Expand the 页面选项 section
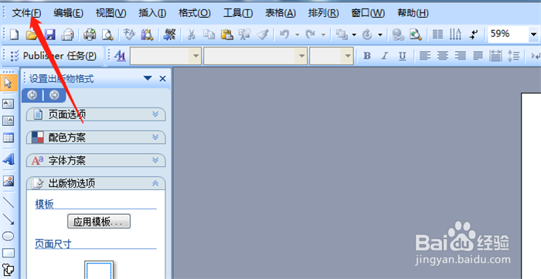The width and height of the screenshot is (541, 279). (96, 114)
